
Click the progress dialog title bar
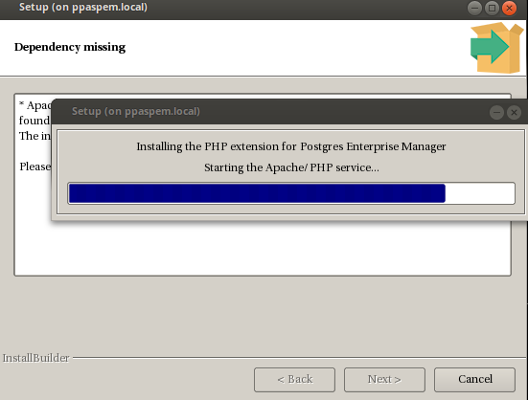point(269,112)
